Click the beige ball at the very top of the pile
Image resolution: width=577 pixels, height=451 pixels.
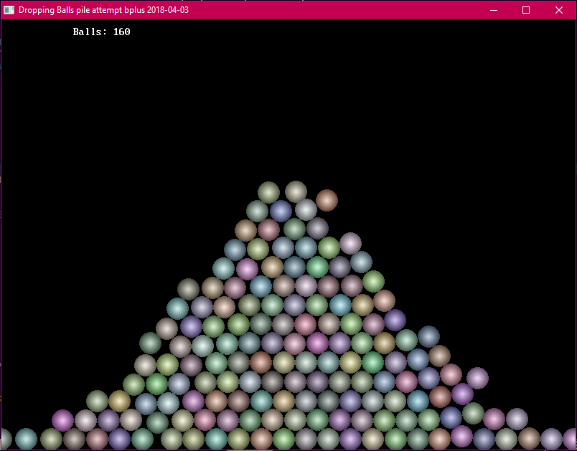296,191
